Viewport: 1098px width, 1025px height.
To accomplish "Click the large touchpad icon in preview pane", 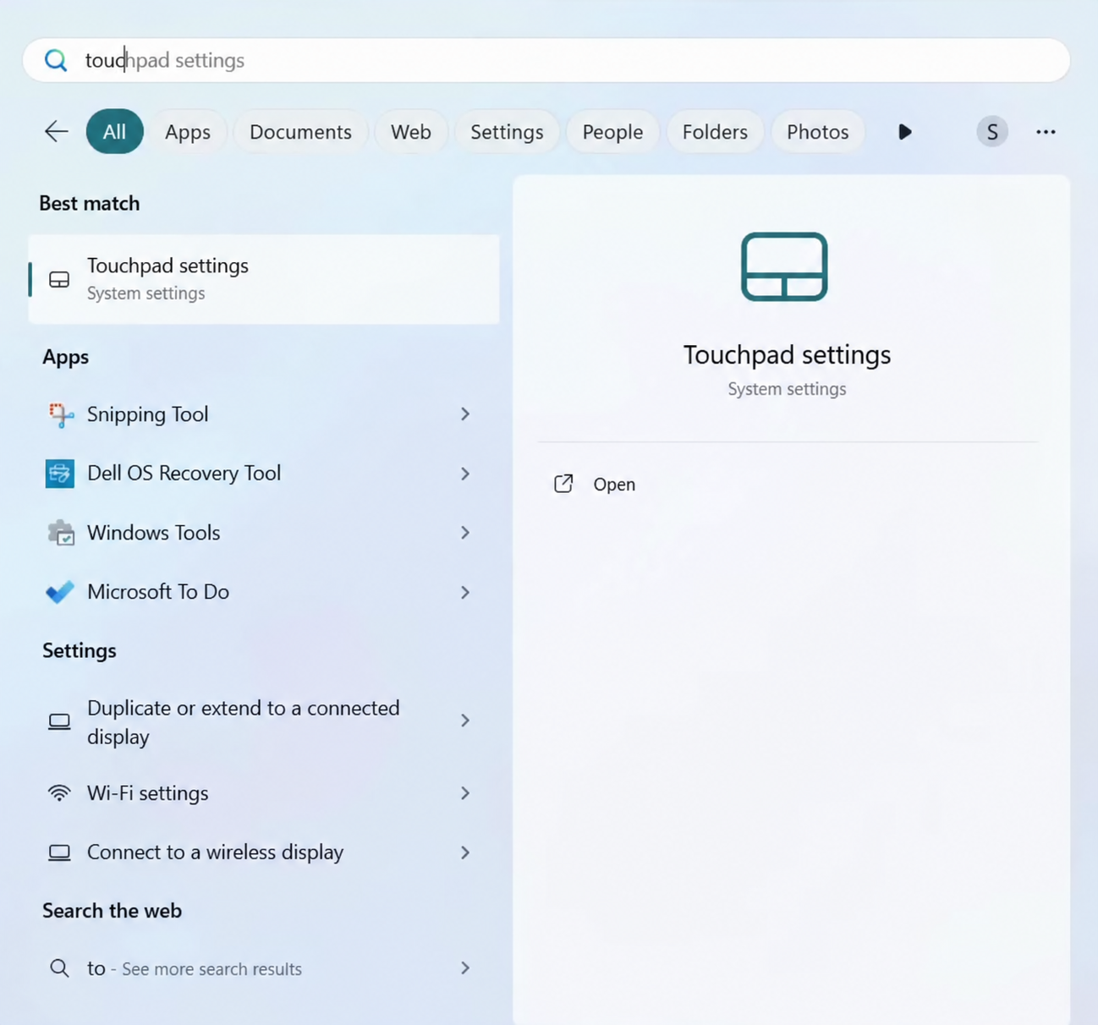I will 784,266.
